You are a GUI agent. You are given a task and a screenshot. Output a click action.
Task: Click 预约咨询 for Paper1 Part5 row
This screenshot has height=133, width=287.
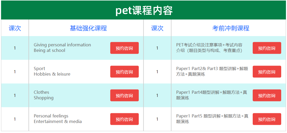267,119
